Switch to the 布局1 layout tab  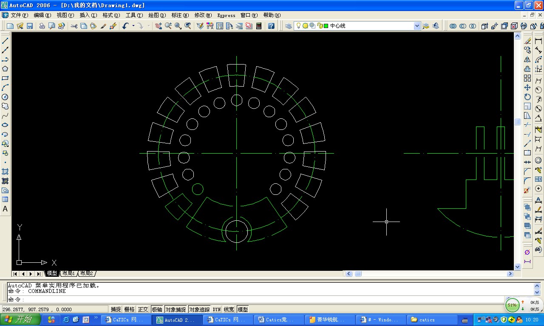point(68,273)
